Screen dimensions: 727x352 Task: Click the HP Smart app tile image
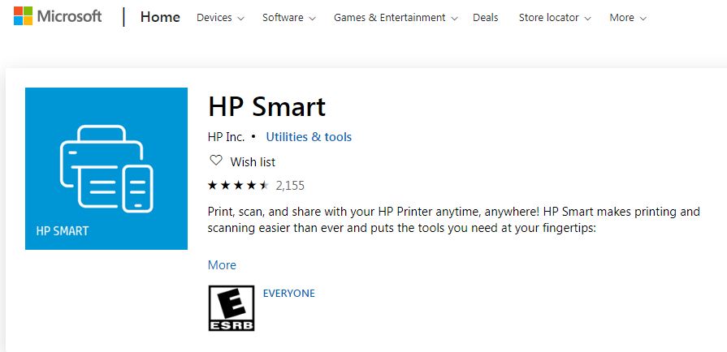[106, 169]
